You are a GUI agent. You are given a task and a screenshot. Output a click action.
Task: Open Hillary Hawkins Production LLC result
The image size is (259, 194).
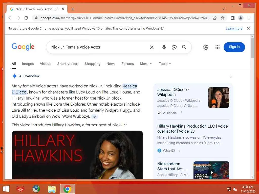192,129
